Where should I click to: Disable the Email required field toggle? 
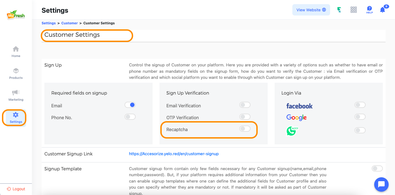click(x=130, y=105)
